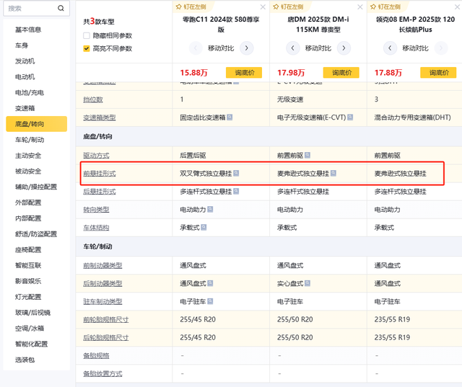462x387 pixels.
Task: Jump to 电动机 section
Action: pyautogui.click(x=25, y=77)
